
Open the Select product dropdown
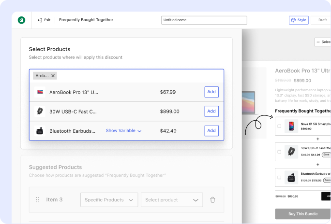click(172, 200)
